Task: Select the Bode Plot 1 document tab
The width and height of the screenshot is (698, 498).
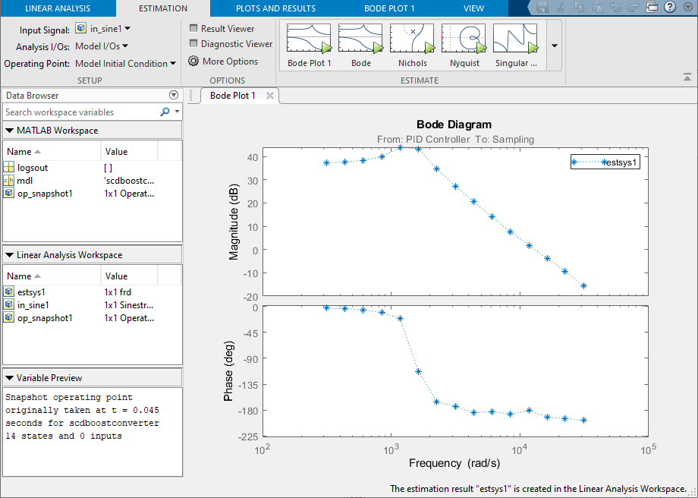Action: click(x=233, y=96)
